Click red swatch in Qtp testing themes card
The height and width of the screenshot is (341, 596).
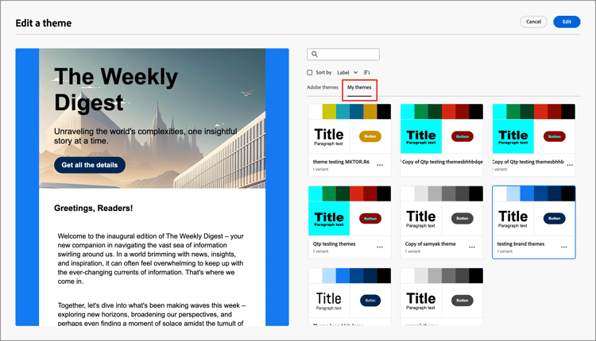coord(357,193)
